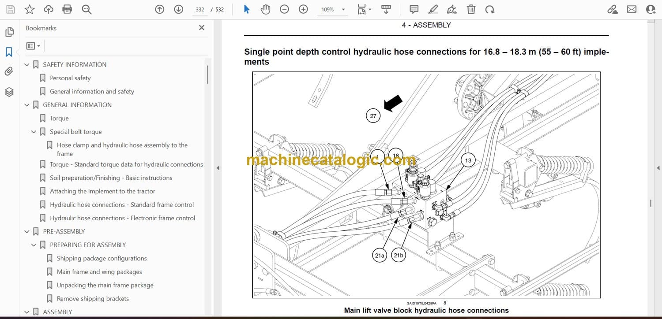Delete with the trash can icon
This screenshot has height=319, width=662.
[471, 9]
